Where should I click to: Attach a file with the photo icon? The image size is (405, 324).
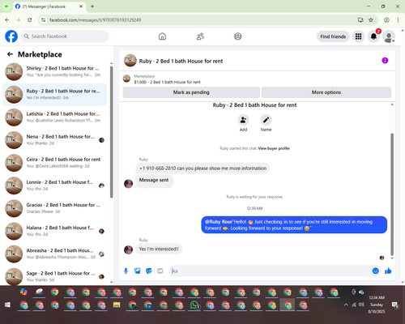pyautogui.click(x=138, y=271)
